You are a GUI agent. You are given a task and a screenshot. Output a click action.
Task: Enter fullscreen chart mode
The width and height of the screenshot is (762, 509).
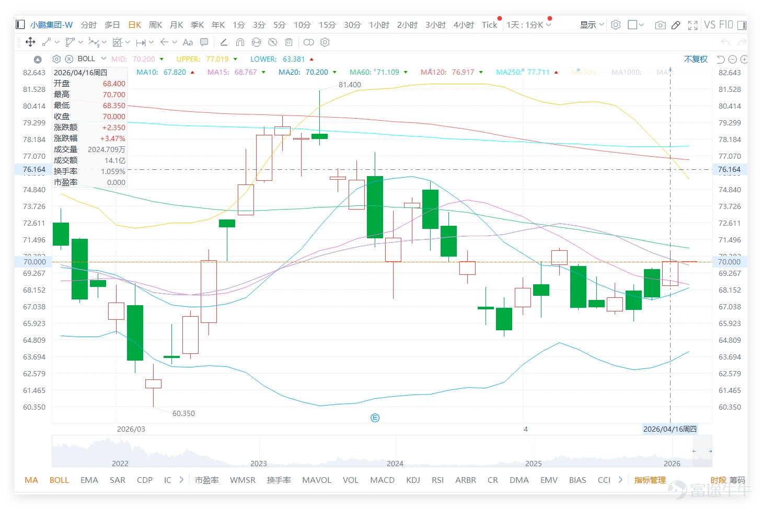pyautogui.click(x=693, y=25)
